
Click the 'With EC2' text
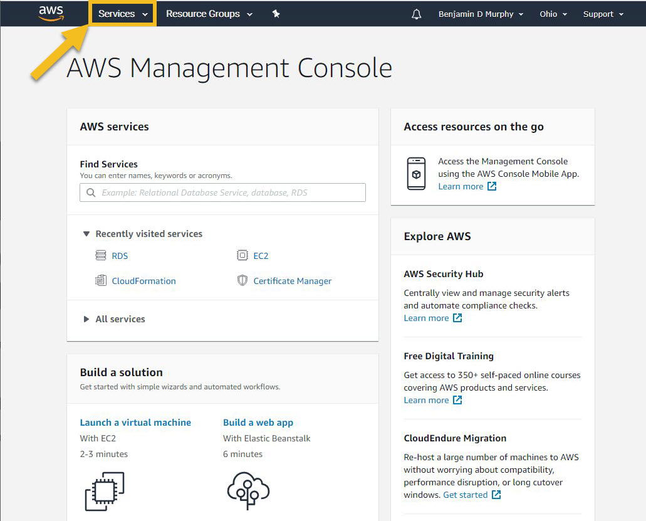[98, 439]
